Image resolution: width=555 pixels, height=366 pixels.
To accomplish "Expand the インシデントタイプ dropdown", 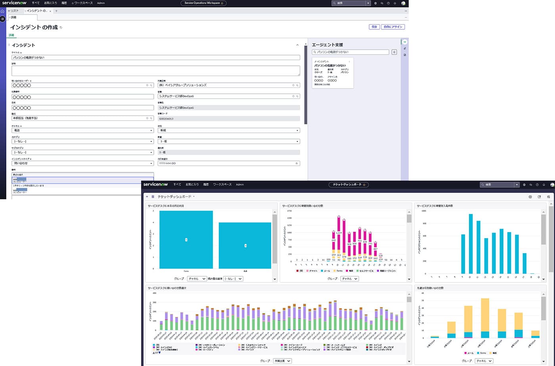I will [x=82, y=163].
